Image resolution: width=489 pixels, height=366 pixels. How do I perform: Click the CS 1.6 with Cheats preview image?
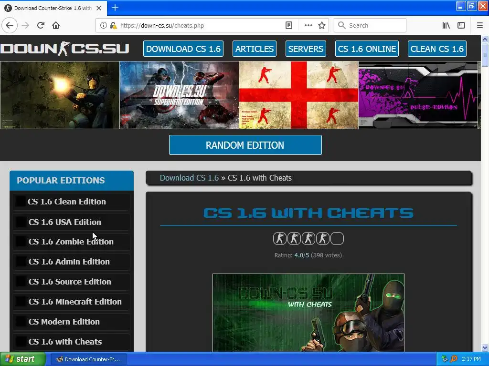308,313
